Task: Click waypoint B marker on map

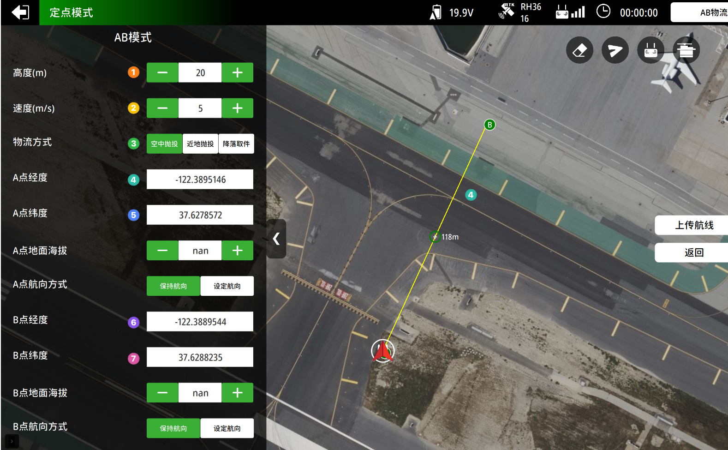Action: 489,125
